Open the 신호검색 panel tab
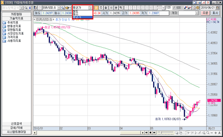The height and width of the screenshot is (137, 223). (16, 124)
